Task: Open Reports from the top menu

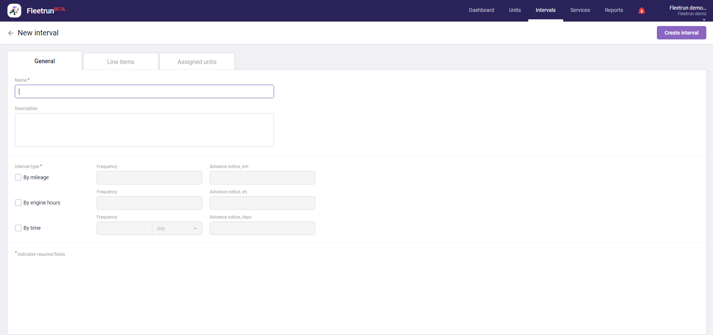Action: coord(614,10)
